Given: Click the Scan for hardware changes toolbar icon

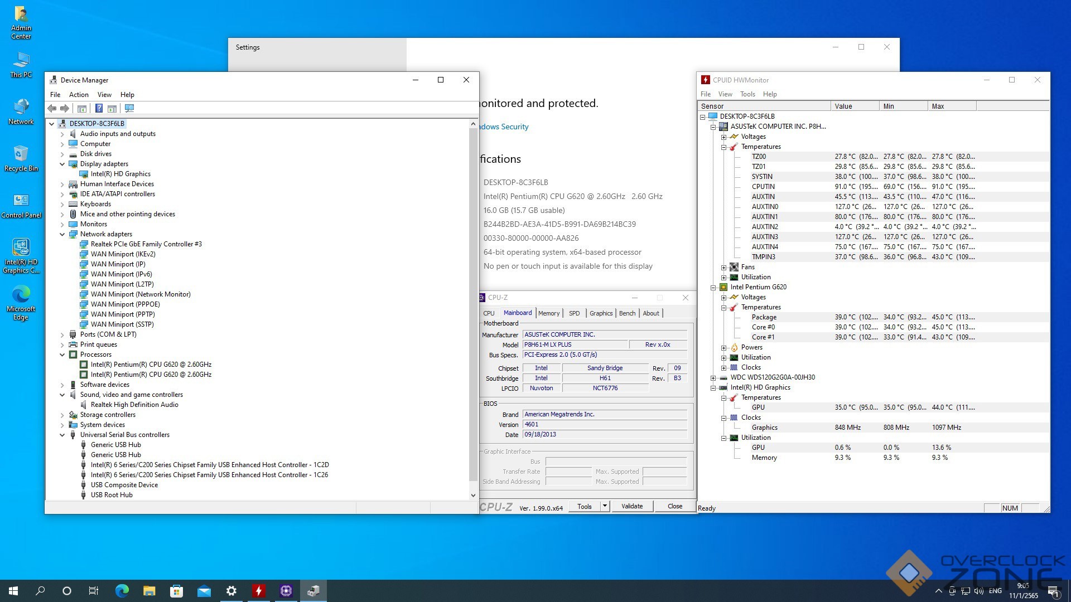Looking at the screenshot, I should tap(129, 108).
